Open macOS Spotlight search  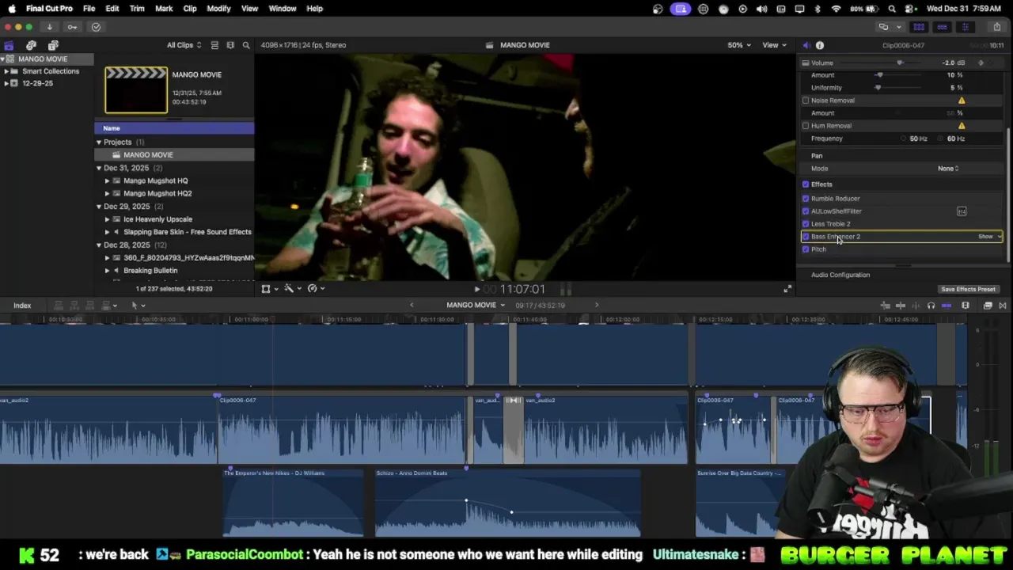pos(892,9)
